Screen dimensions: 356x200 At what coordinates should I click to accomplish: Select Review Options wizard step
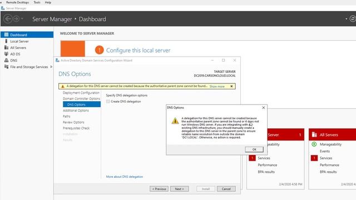point(73,122)
